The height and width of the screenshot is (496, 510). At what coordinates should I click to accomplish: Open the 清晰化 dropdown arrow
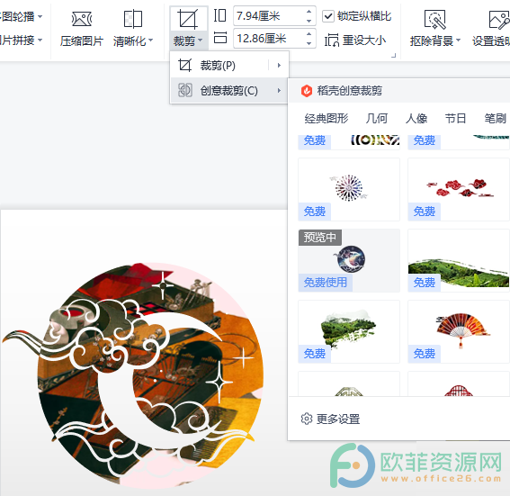[150, 41]
